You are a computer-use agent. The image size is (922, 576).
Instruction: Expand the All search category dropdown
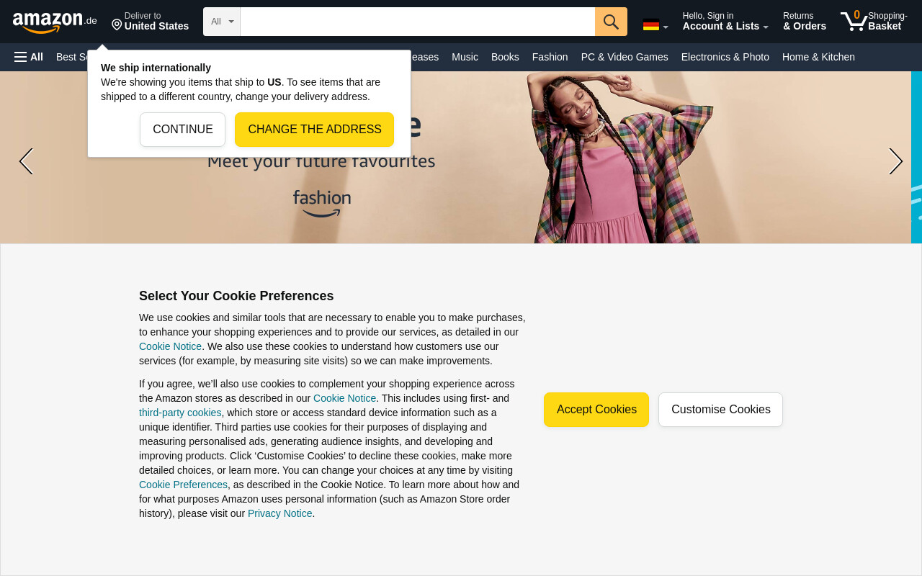pos(222,22)
